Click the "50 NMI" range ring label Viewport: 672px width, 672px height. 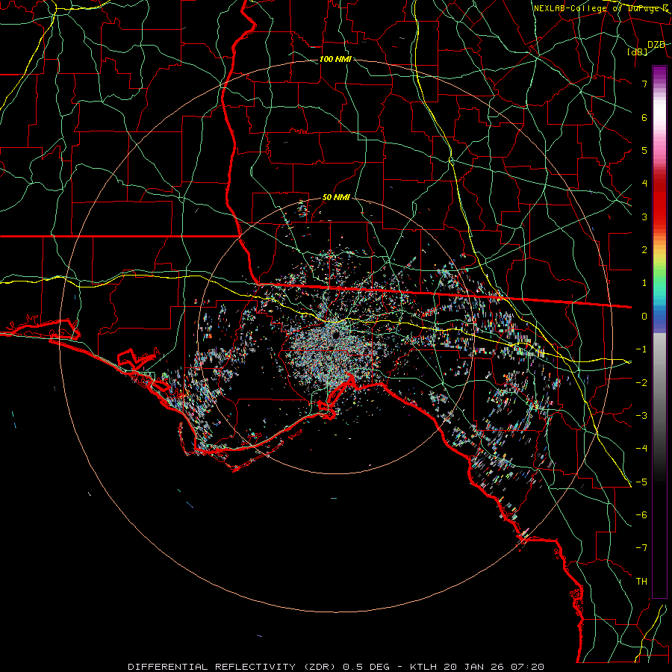click(336, 198)
